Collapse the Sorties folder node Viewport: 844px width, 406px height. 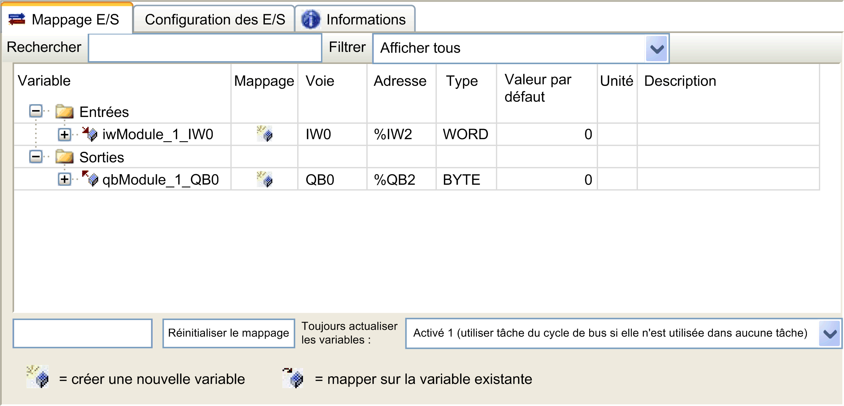coord(36,156)
